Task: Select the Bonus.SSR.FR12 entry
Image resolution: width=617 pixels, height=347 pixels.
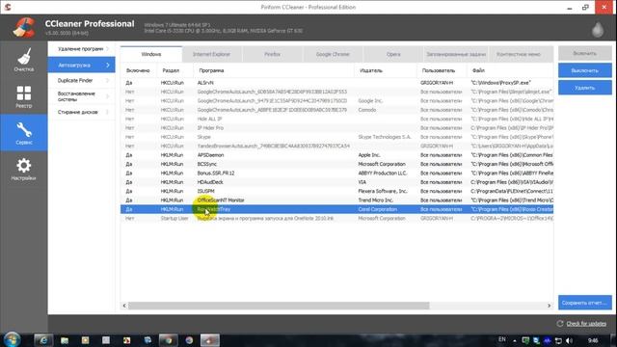Action: click(x=336, y=173)
